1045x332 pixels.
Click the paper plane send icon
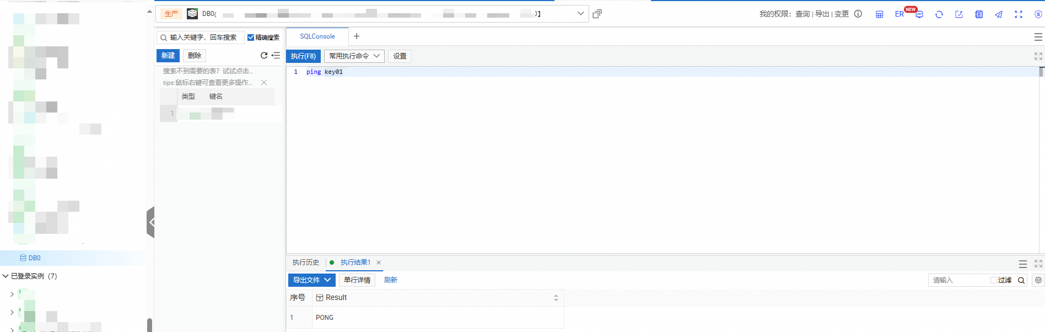tap(999, 14)
